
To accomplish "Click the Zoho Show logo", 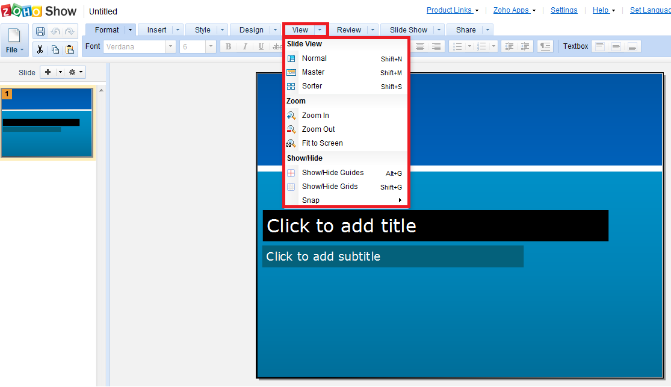I will pyautogui.click(x=39, y=11).
